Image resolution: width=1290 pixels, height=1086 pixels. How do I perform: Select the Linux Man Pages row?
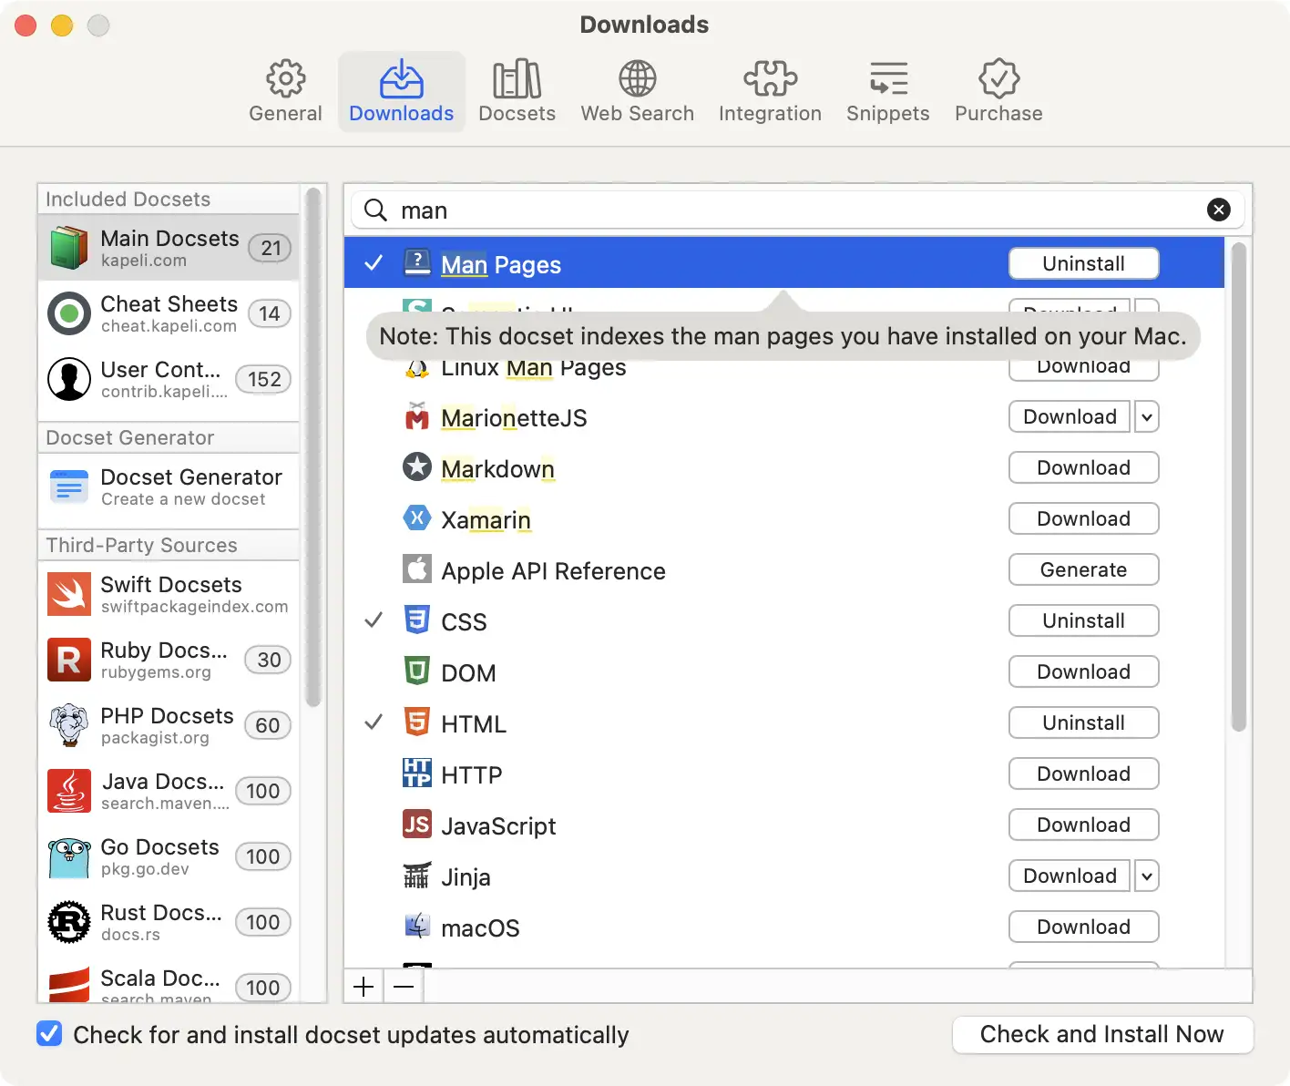point(783,368)
